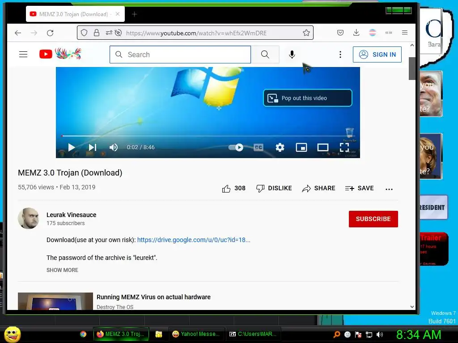Reload the YouTube page

(x=50, y=33)
